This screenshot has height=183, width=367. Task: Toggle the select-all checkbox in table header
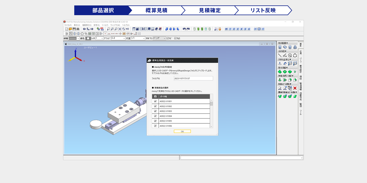click(x=155, y=96)
